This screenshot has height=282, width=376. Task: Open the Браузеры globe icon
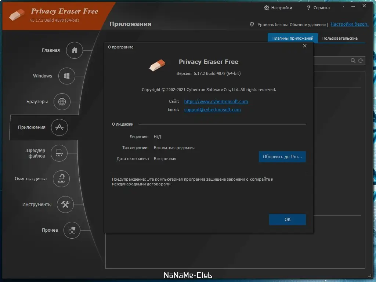(x=62, y=102)
